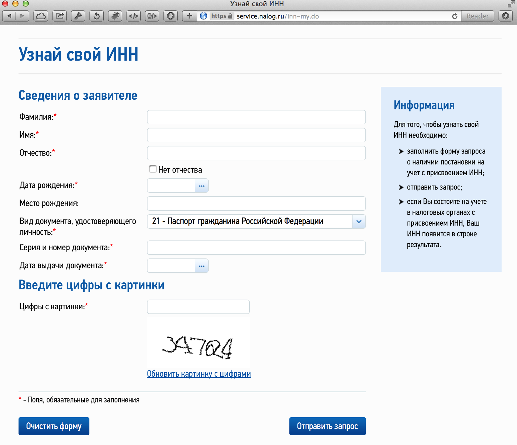The height and width of the screenshot is (445, 517).
Task: Reload page using address bar refresh arrow
Action: point(455,16)
